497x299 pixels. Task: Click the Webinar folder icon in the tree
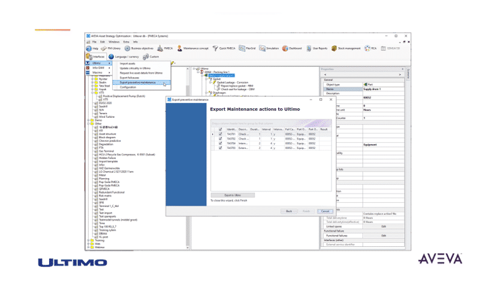tap(92, 248)
